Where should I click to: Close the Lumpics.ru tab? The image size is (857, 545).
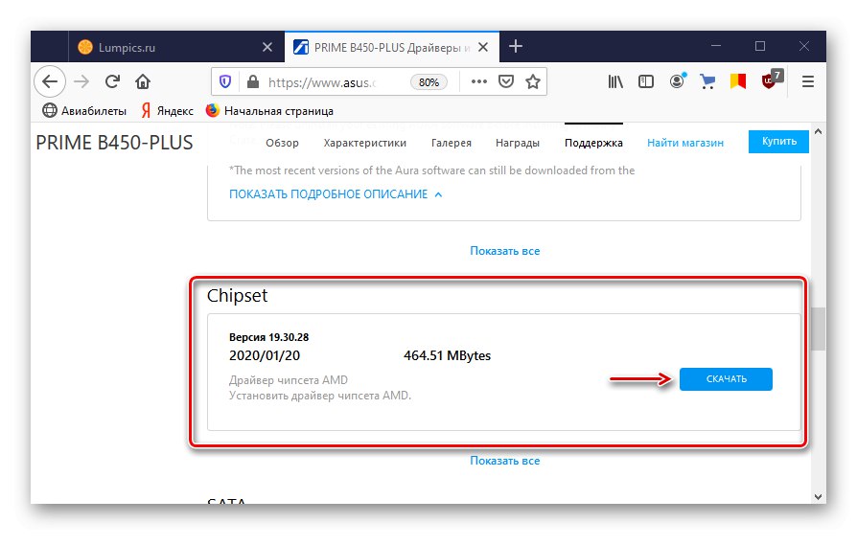click(267, 47)
